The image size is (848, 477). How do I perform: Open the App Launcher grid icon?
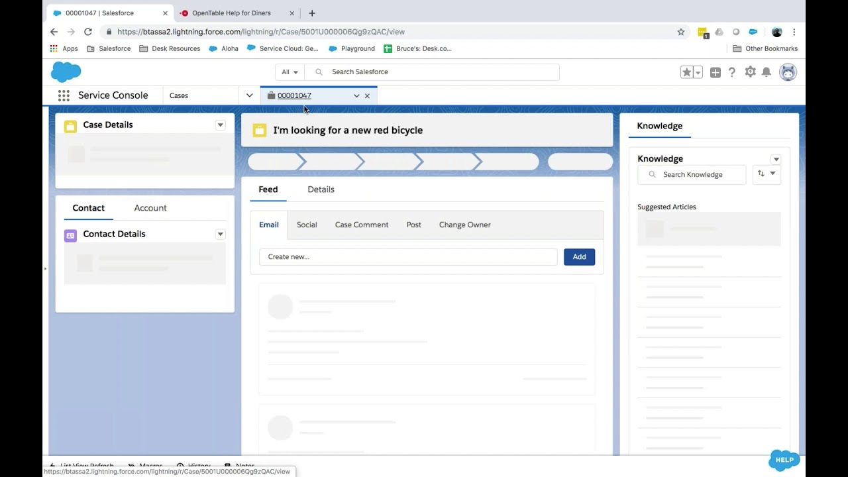[x=64, y=95]
